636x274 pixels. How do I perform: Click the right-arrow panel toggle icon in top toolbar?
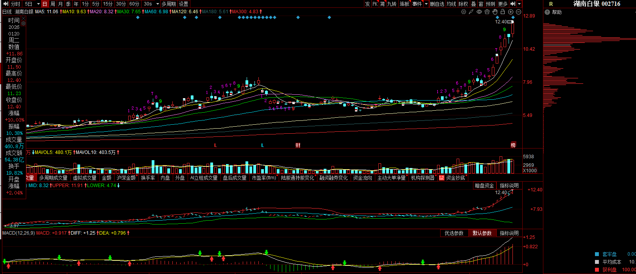click(x=513, y=4)
